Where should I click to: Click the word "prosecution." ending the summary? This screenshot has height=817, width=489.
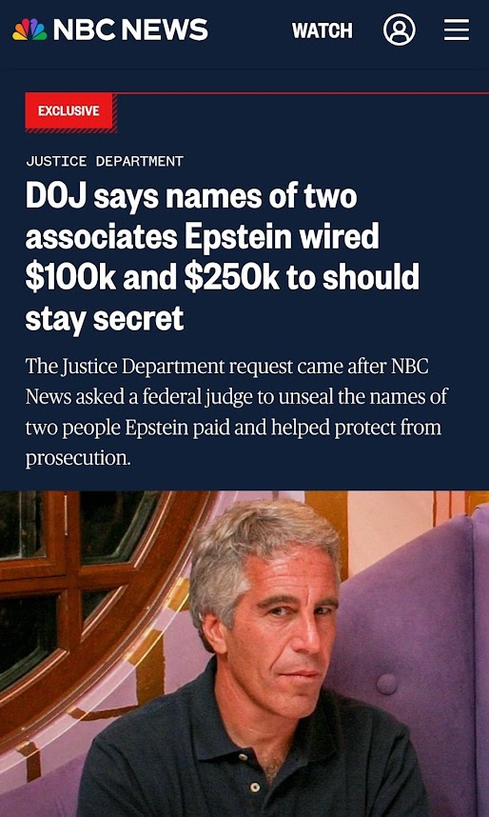(78, 458)
